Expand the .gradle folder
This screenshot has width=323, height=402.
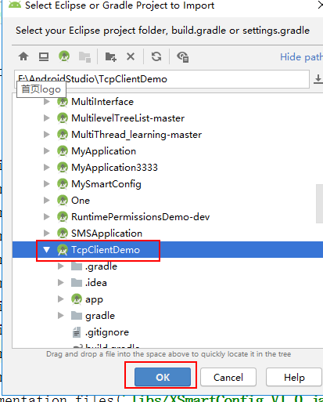[x=61, y=266]
